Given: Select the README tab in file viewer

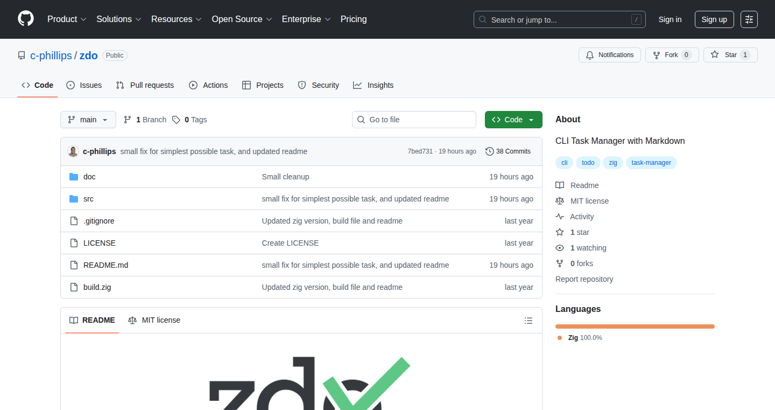Looking at the screenshot, I should [x=92, y=320].
